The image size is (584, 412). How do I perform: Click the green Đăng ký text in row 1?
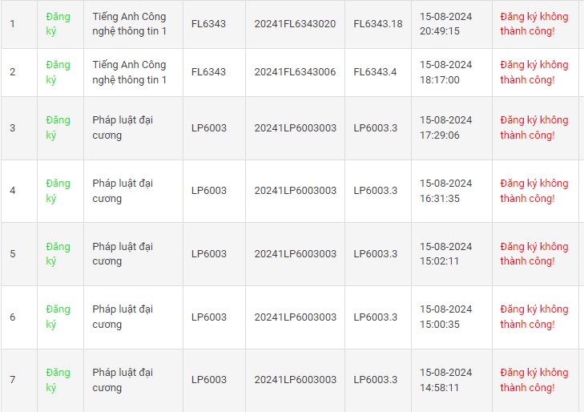click(x=58, y=23)
